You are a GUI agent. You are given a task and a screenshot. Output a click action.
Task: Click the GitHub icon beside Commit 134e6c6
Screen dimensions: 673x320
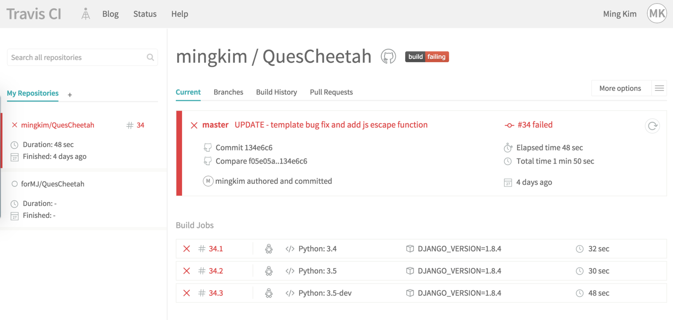pyautogui.click(x=207, y=148)
